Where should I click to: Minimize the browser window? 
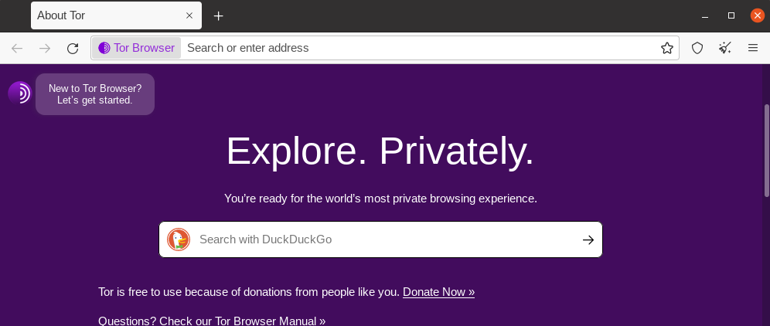[x=705, y=15]
